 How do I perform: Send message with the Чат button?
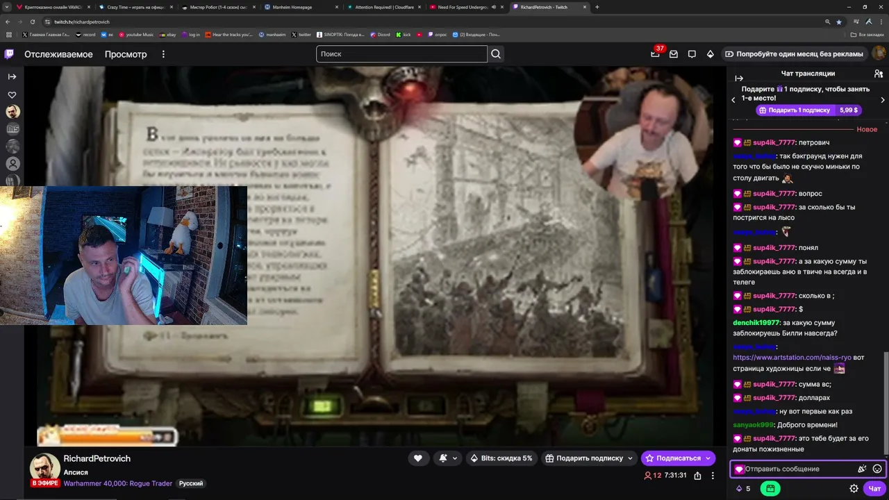pyautogui.click(x=874, y=489)
